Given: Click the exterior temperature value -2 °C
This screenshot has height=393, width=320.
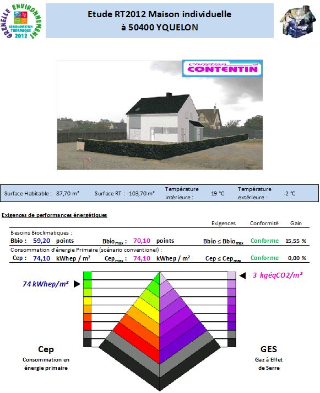Looking at the screenshot, I should pyautogui.click(x=289, y=193).
